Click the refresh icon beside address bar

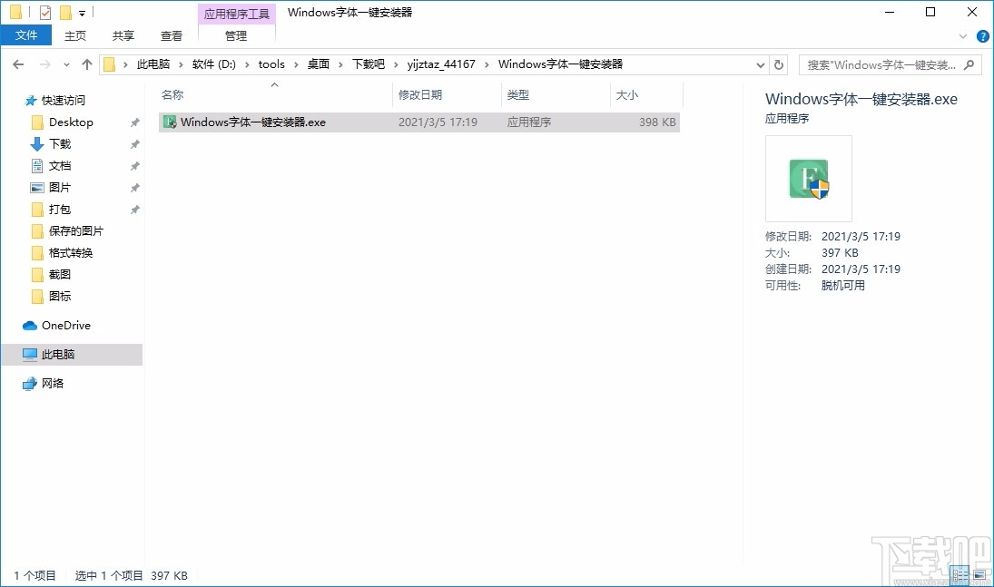(x=779, y=64)
